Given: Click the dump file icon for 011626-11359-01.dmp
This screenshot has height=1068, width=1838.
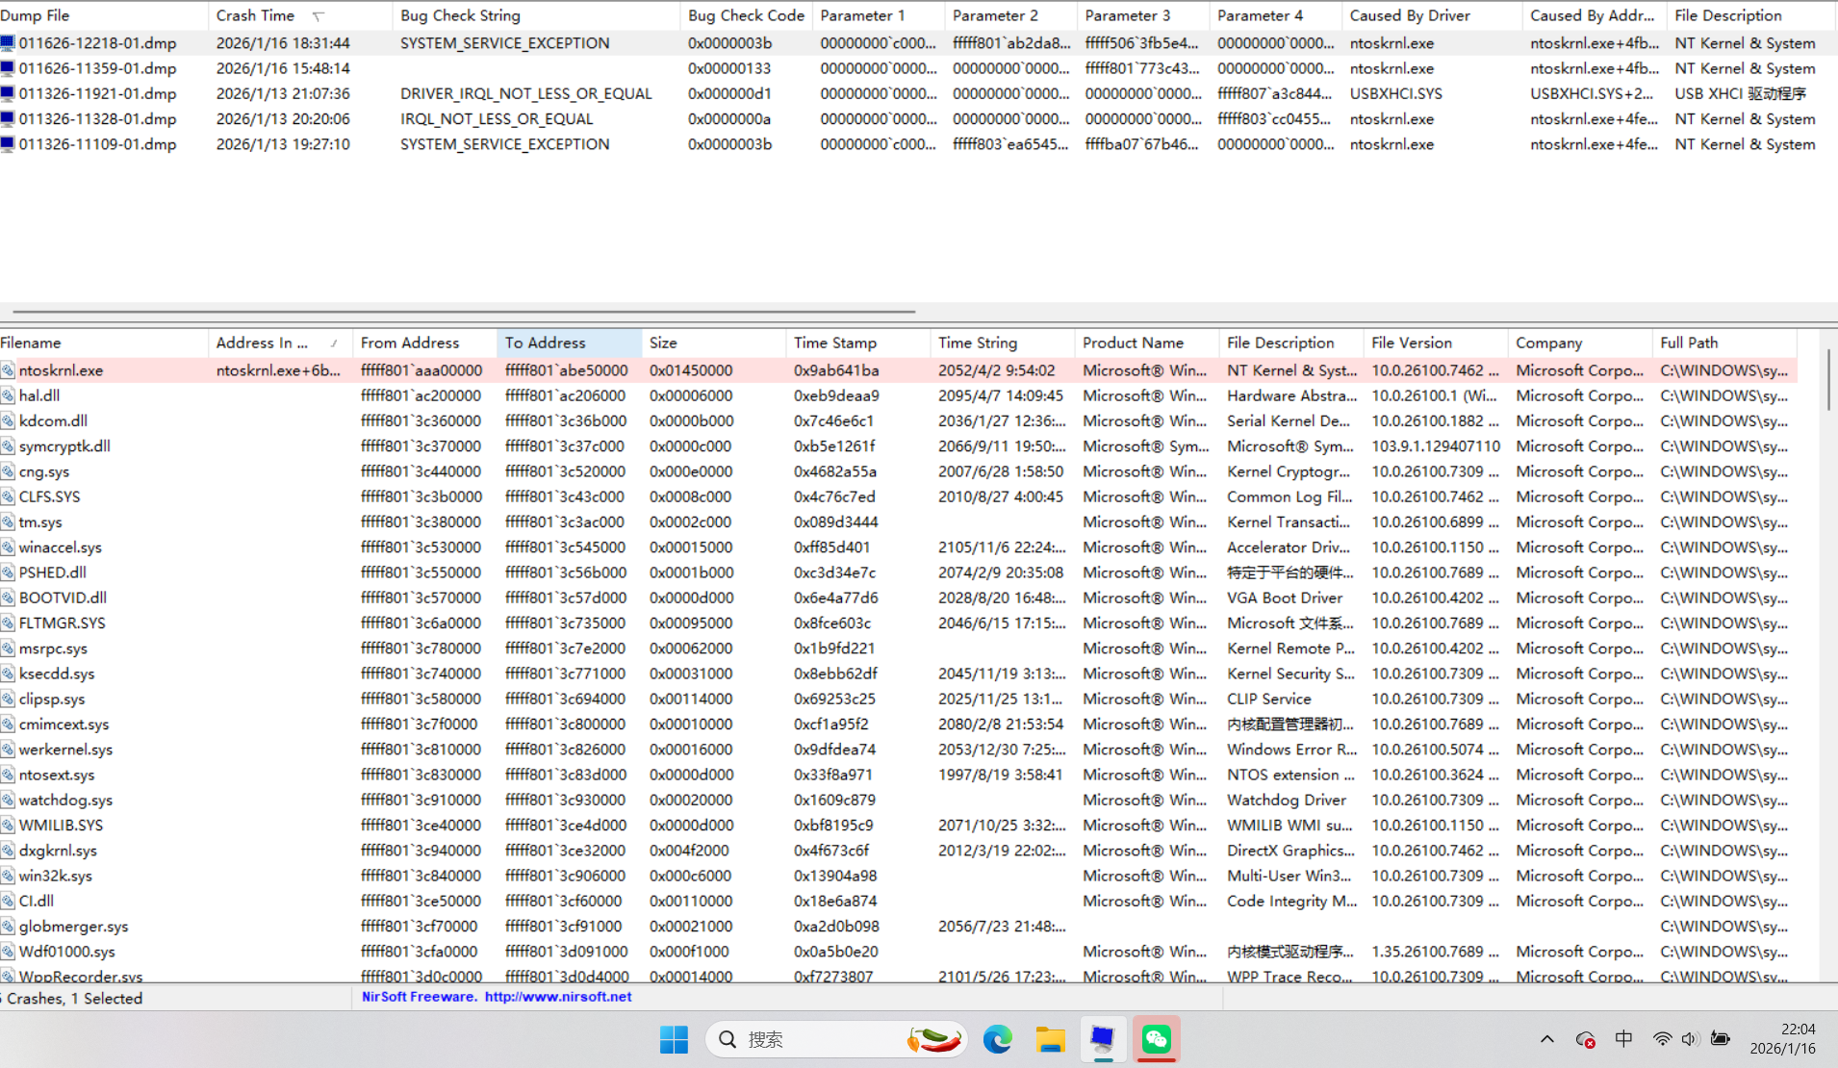Looking at the screenshot, I should [8, 68].
